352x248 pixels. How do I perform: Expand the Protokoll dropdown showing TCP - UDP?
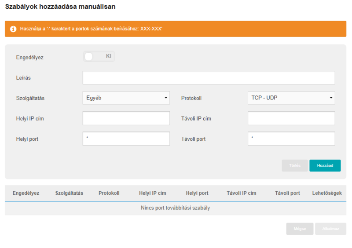(x=291, y=98)
